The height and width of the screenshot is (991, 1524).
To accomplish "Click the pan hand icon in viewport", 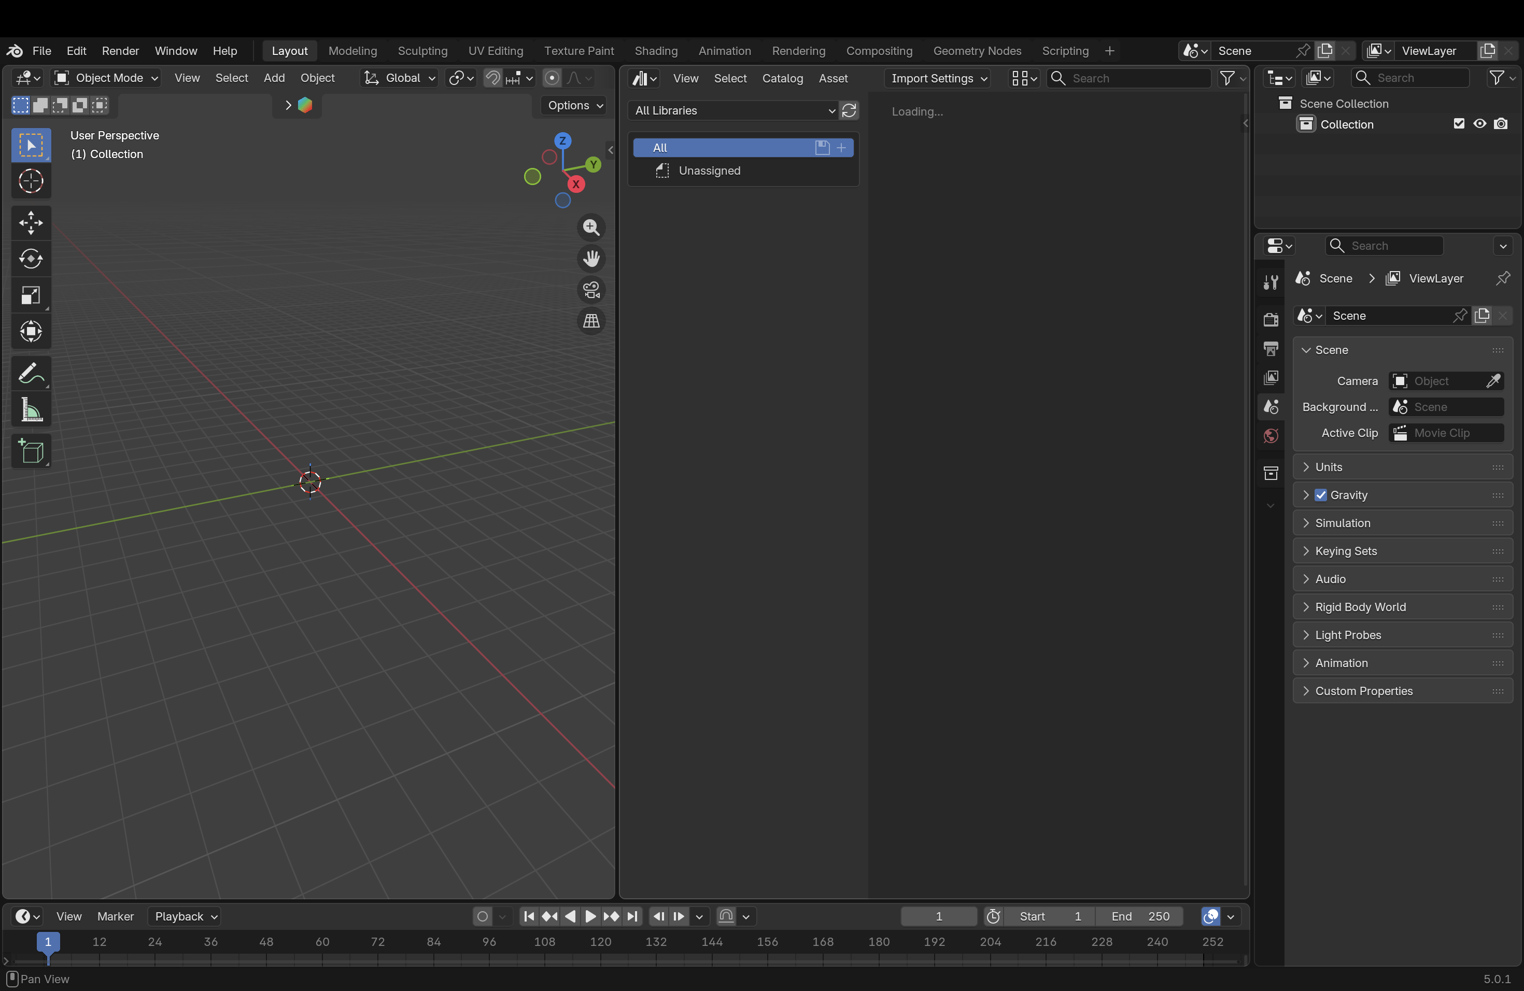I will pyautogui.click(x=591, y=259).
